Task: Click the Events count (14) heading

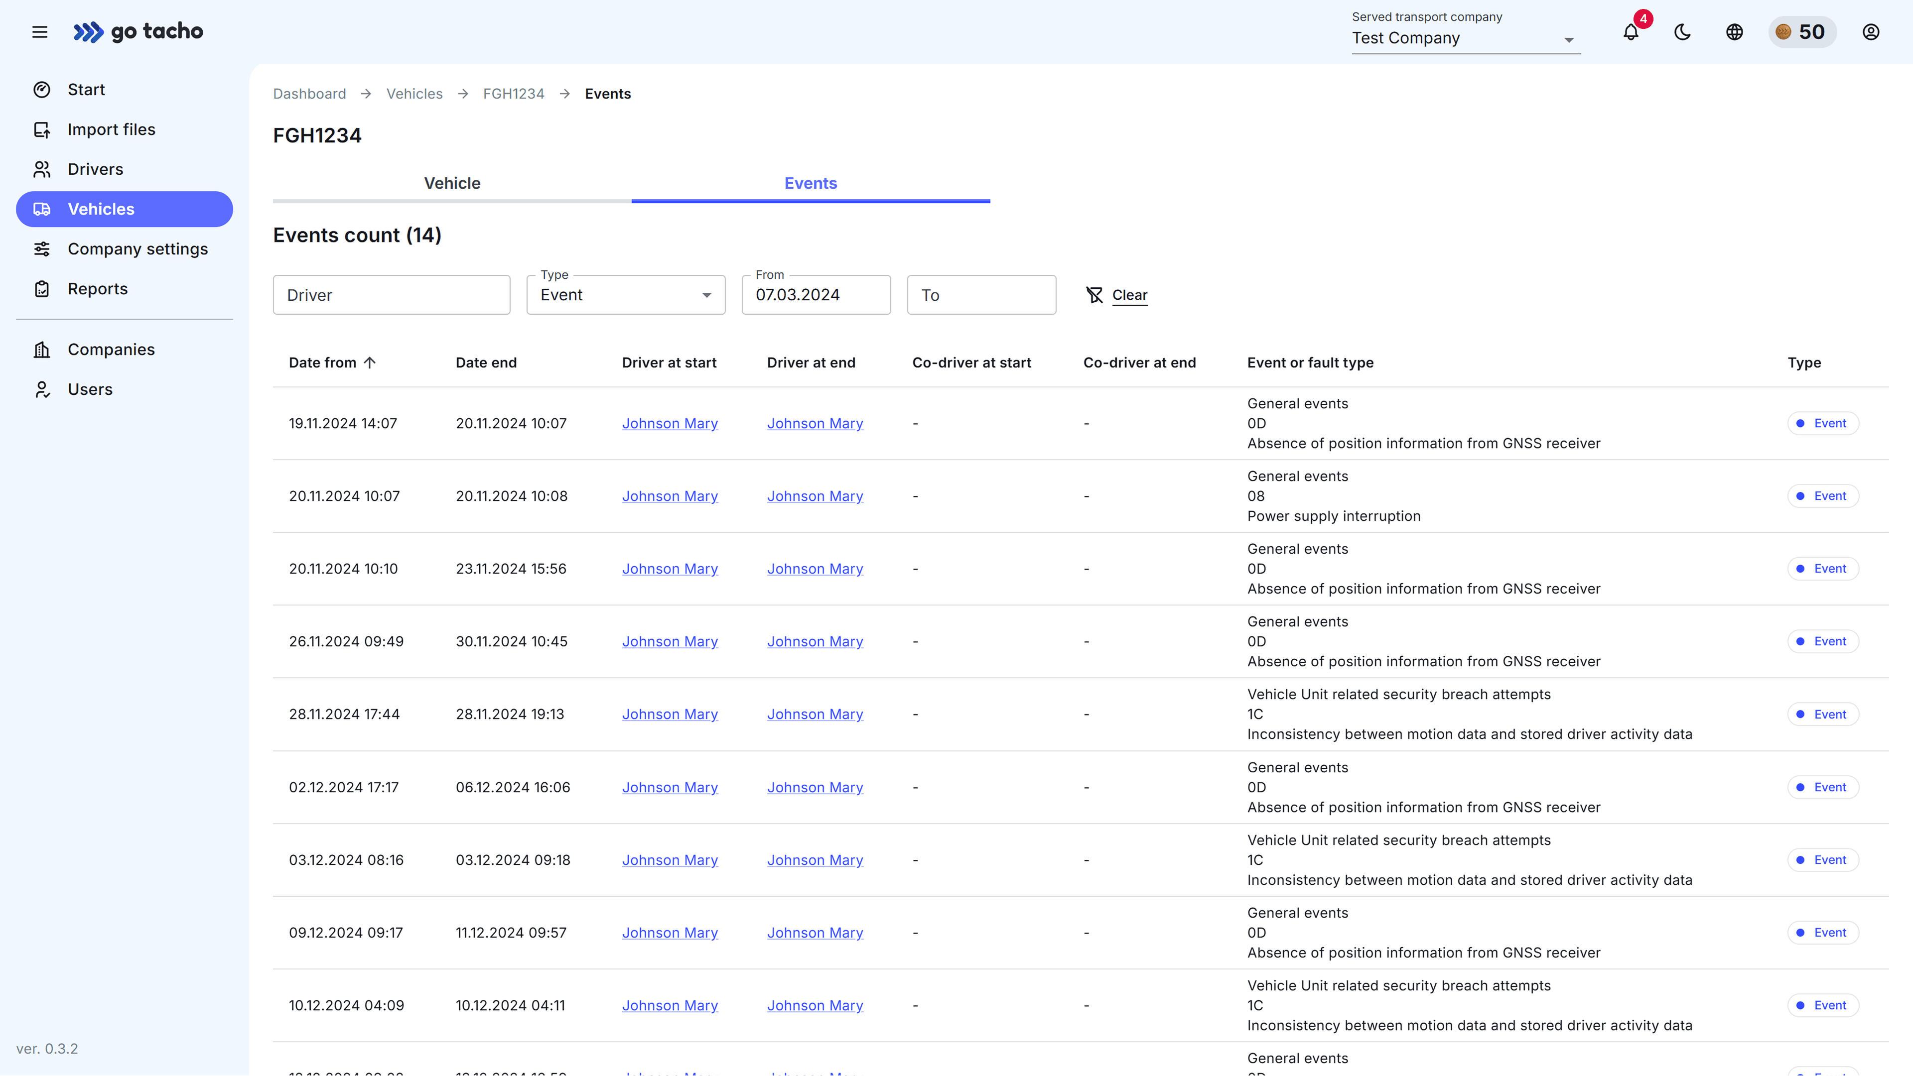Action: point(357,235)
